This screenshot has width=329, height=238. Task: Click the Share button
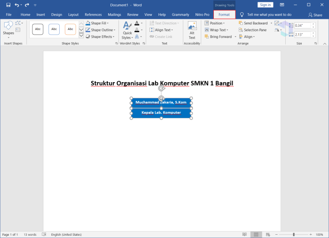(x=315, y=15)
